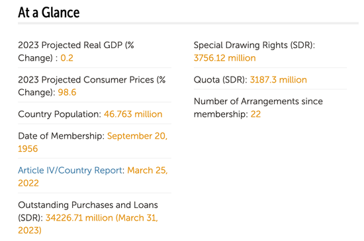Select the 98.6 consumer prices value
The height and width of the screenshot is (241, 364).
[x=67, y=92]
